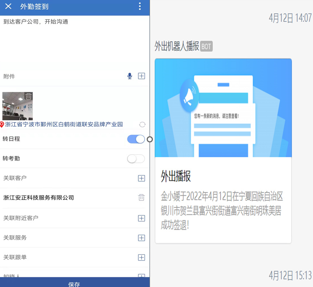Add a follow-up order via 关联跟单 plus
Image resolution: width=313 pixels, height=287 pixels.
(x=142, y=257)
